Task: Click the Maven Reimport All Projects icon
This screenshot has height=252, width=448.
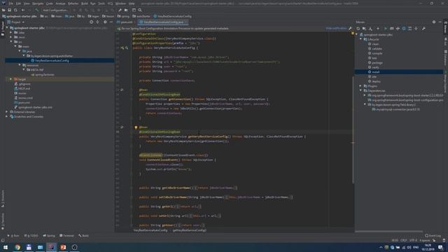Action: coord(358,29)
